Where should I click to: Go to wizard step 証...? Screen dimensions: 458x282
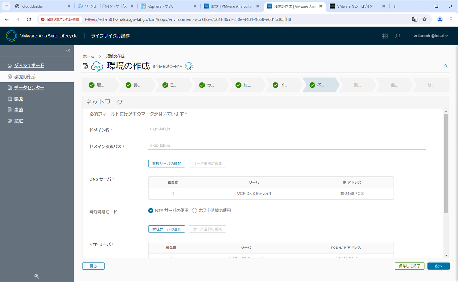pyautogui.click(x=247, y=85)
